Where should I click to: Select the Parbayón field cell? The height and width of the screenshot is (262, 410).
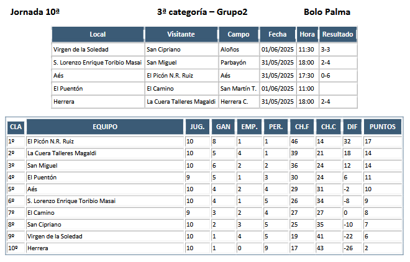(239, 63)
